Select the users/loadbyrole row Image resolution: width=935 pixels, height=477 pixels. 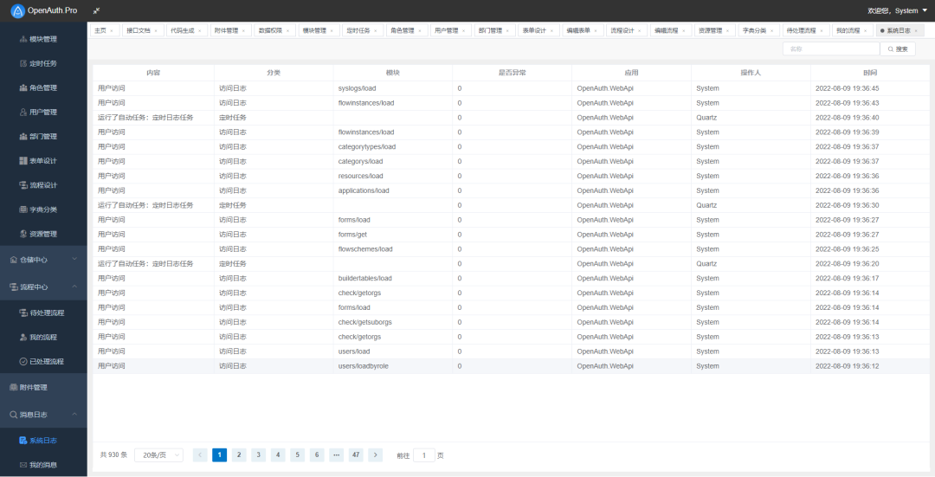pos(511,366)
